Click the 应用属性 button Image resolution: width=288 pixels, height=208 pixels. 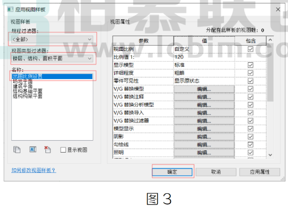tap(260, 172)
